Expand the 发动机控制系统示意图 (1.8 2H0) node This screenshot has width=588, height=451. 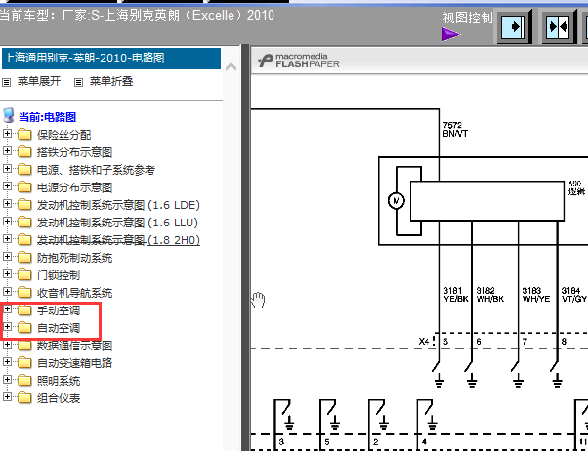(7, 239)
